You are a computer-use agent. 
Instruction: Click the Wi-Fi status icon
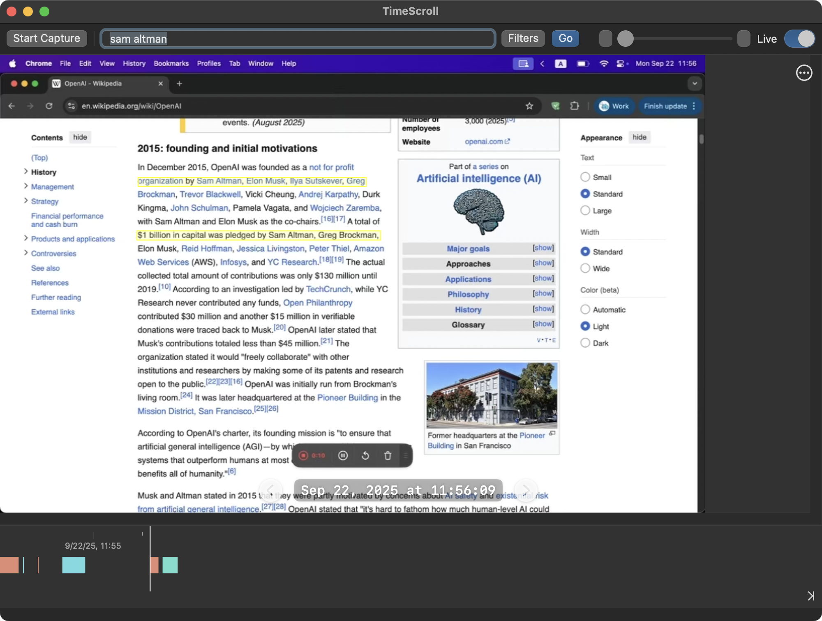(604, 64)
